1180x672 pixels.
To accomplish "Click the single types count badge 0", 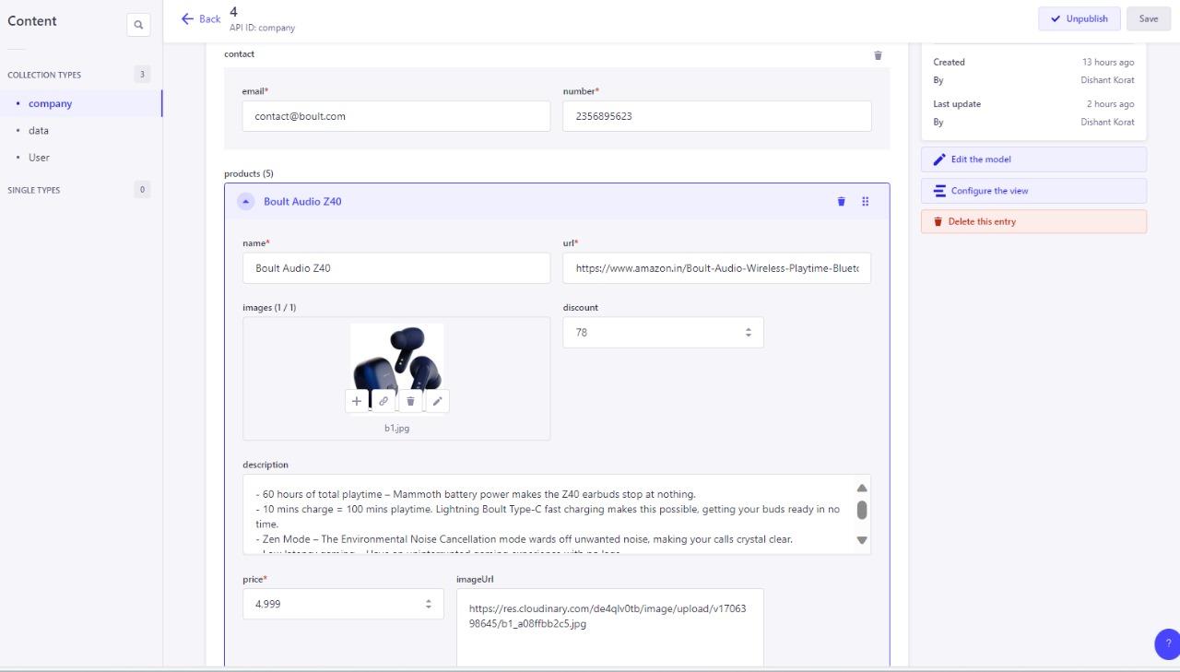I will (142, 190).
